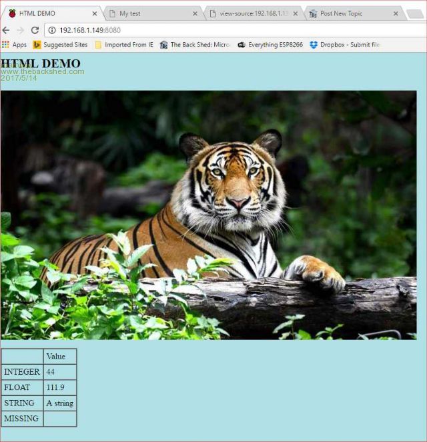Click the INTEGER value cell showing 44
Screen dimensions: 427x442
pyautogui.click(x=59, y=372)
